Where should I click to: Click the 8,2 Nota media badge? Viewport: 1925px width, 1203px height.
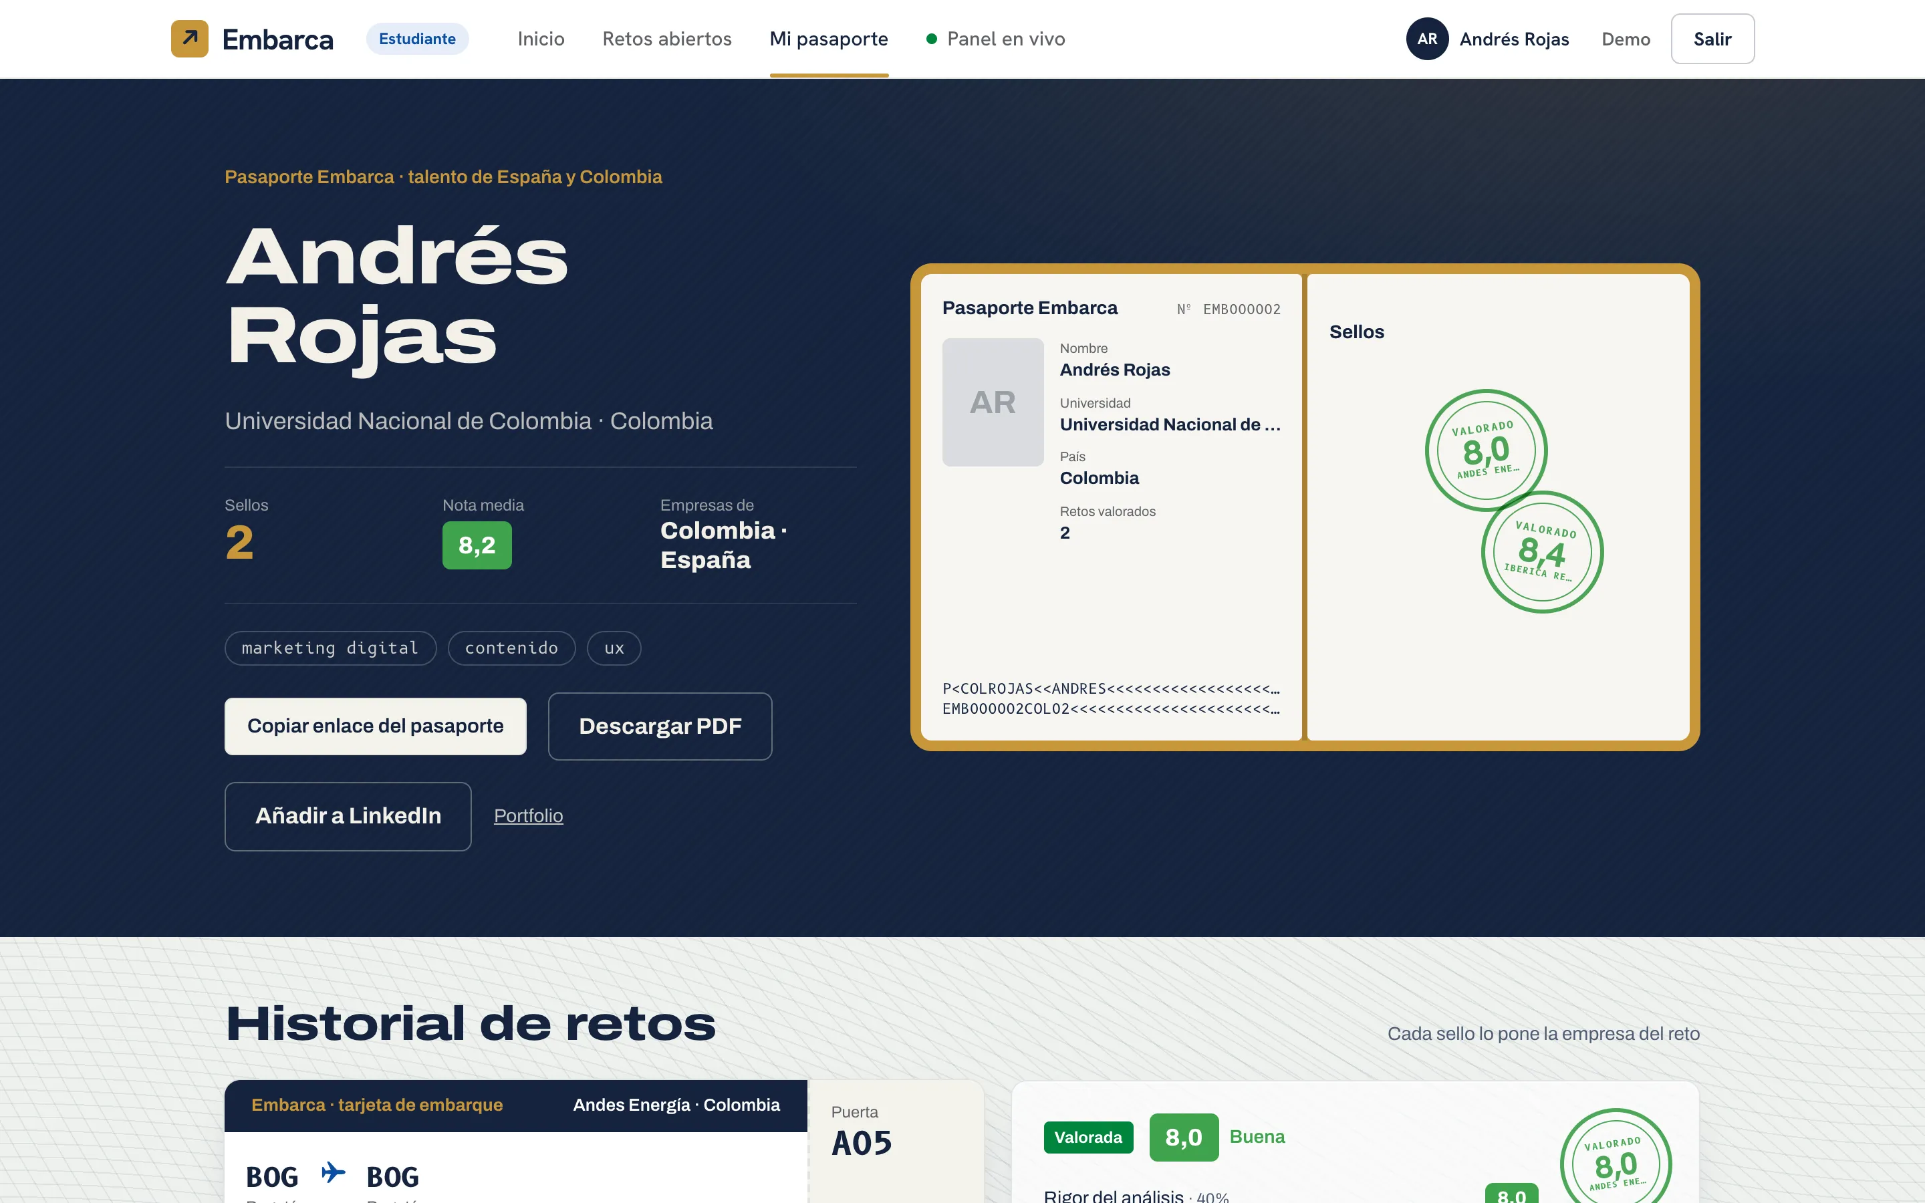[477, 545]
